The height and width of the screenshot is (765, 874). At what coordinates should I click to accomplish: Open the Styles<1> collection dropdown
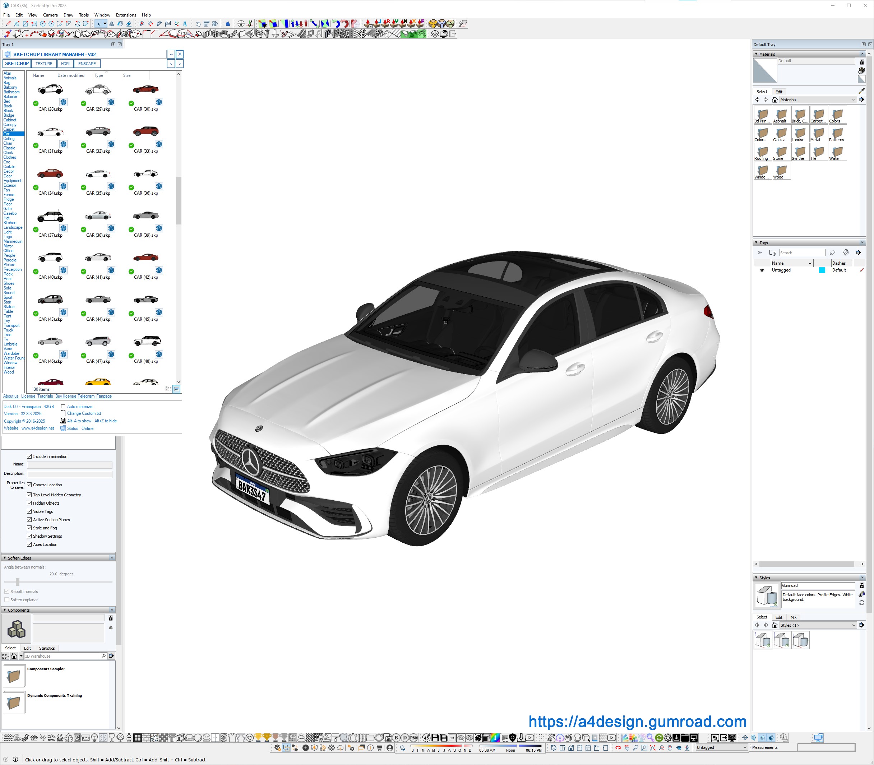854,625
